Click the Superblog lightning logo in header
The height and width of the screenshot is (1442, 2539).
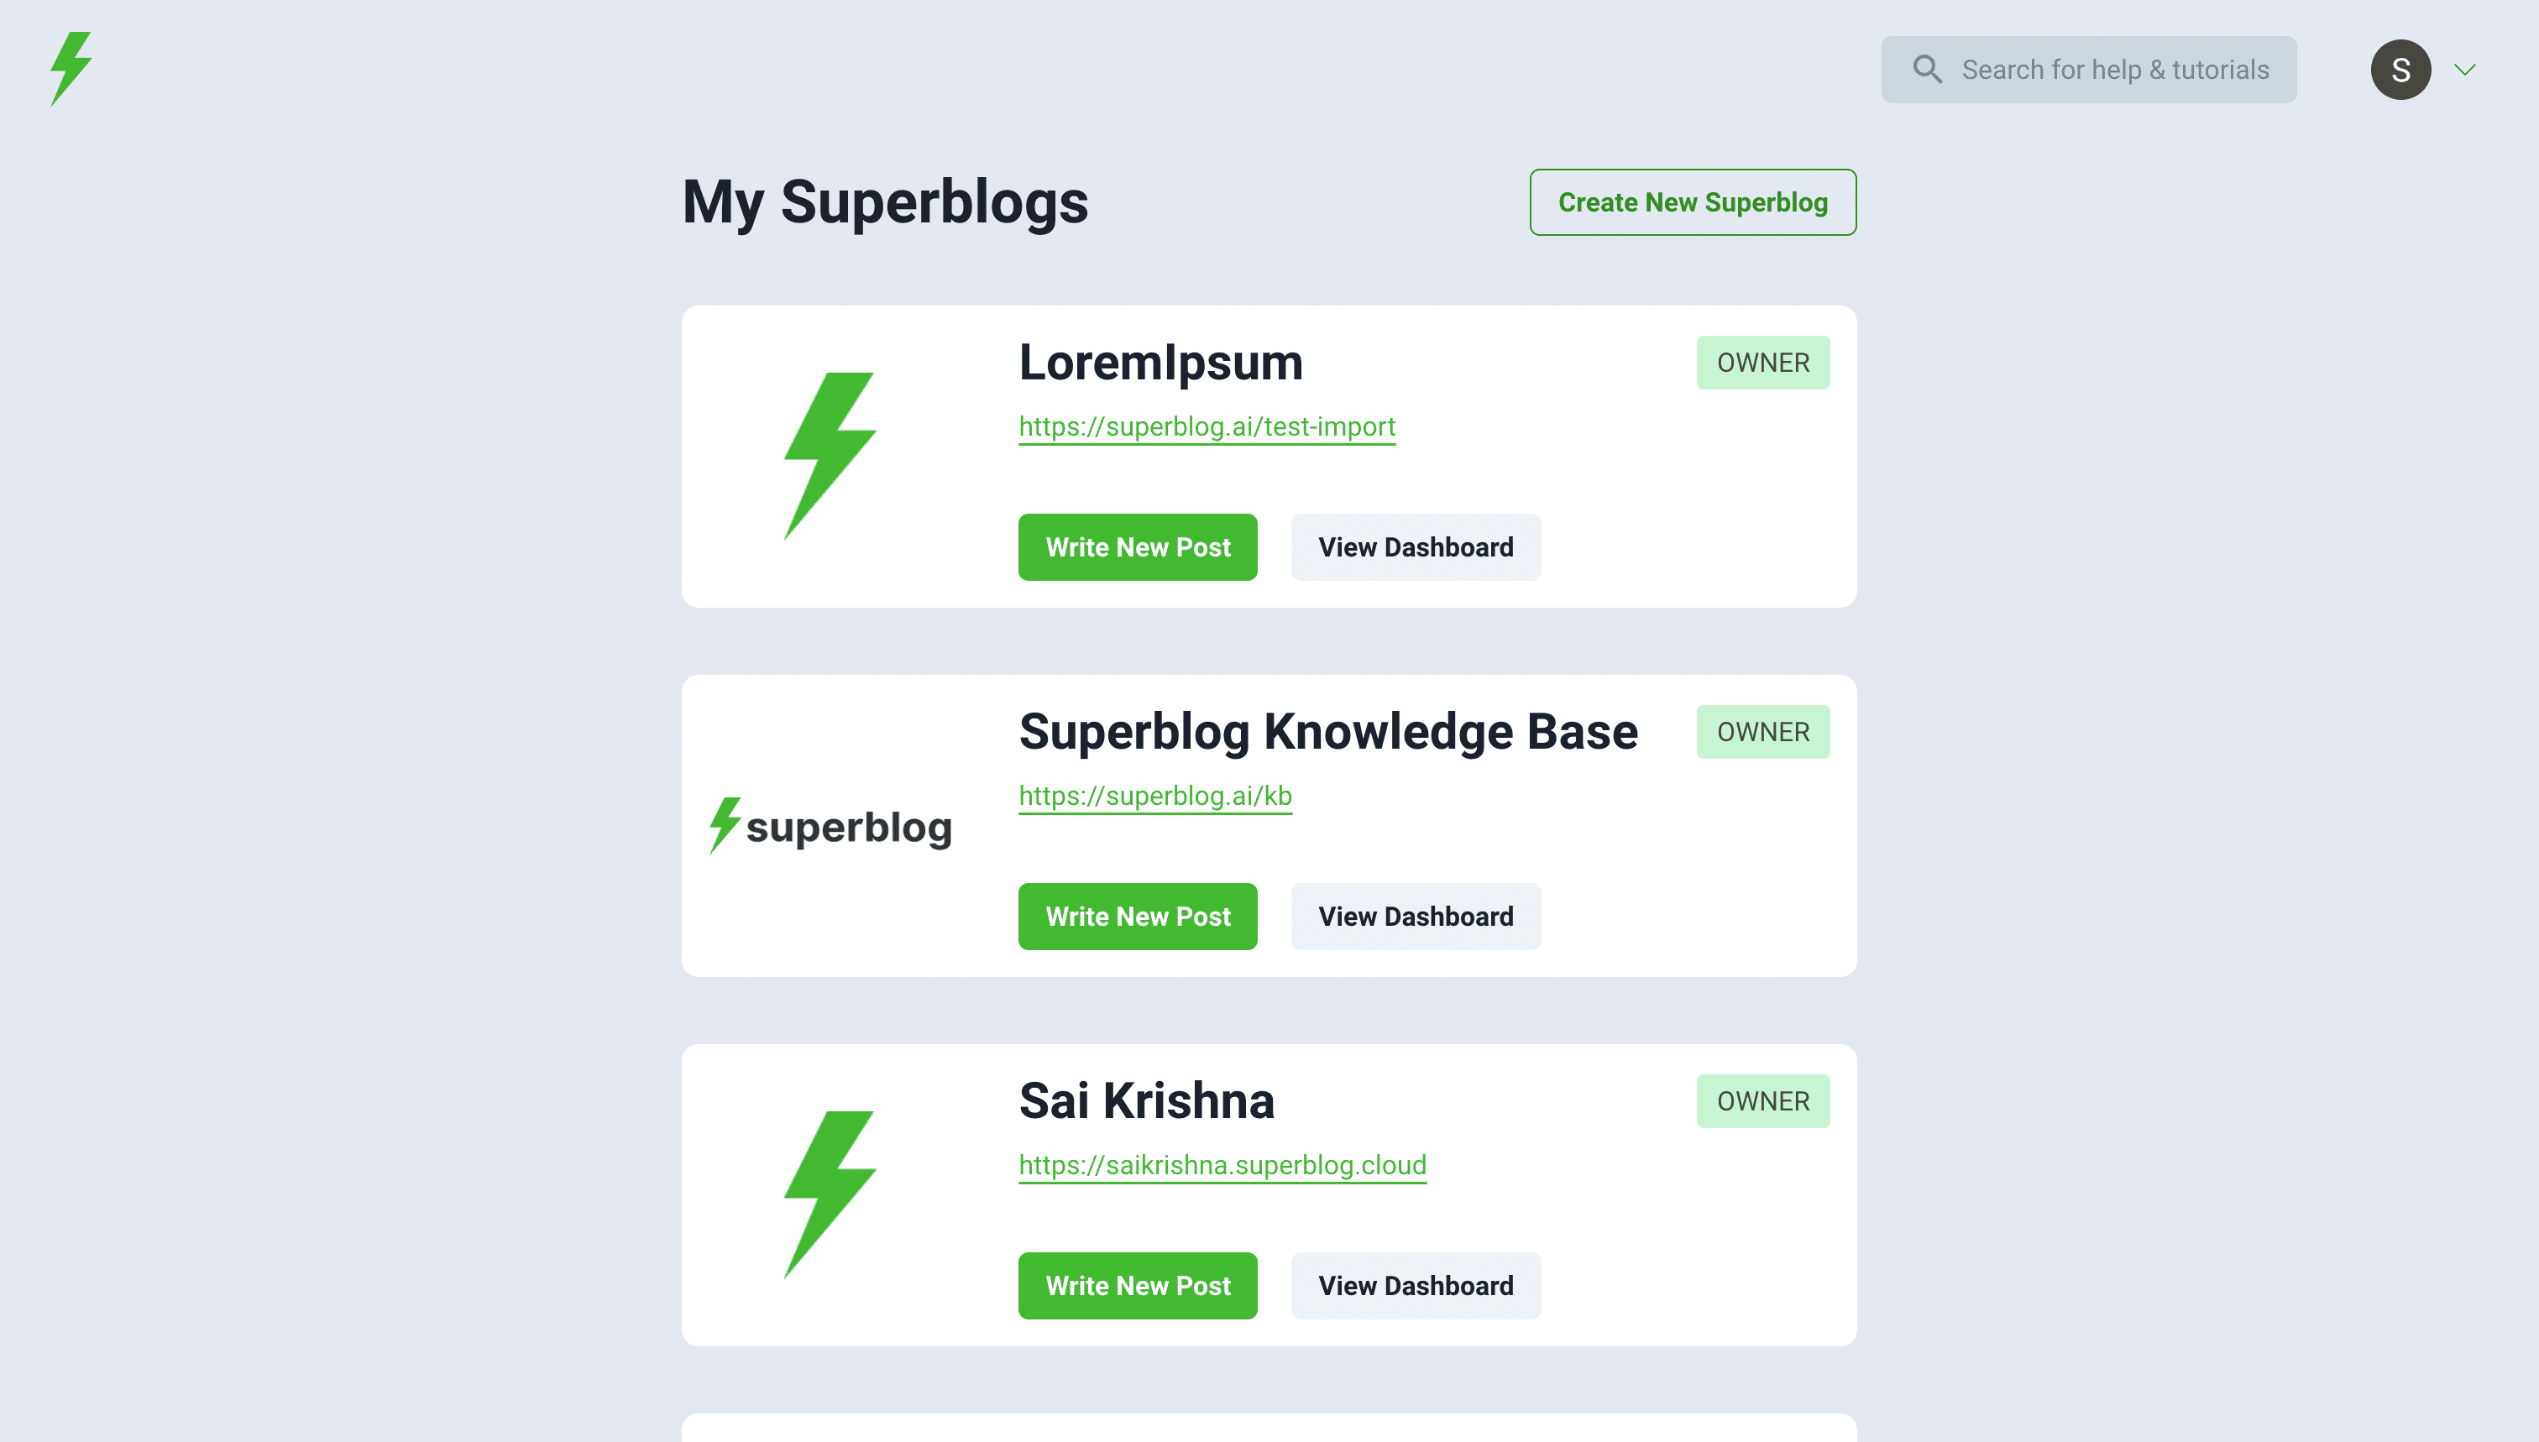[x=71, y=68]
